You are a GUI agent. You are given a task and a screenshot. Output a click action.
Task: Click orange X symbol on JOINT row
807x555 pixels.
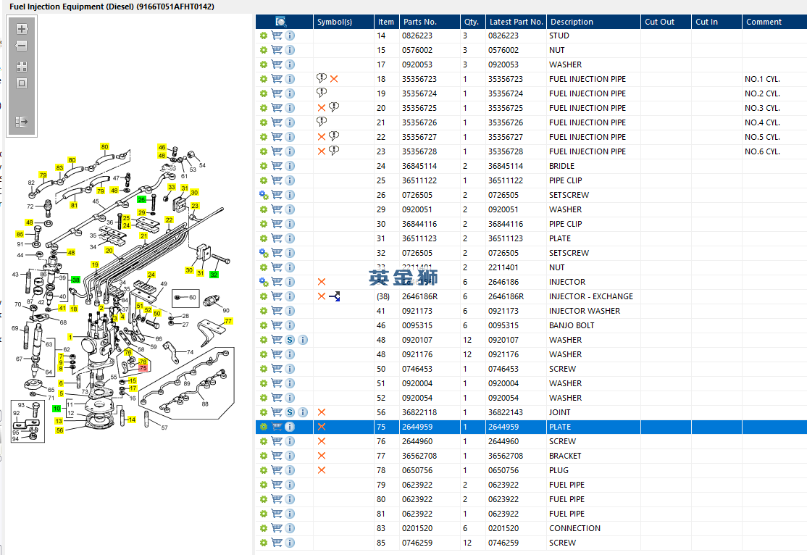coord(322,412)
